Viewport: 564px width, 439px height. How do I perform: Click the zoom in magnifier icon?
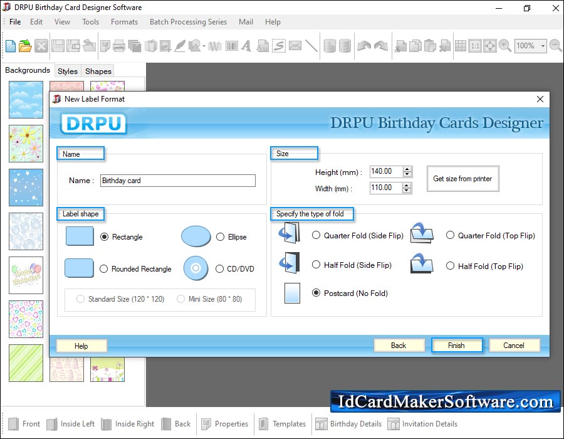(505, 46)
